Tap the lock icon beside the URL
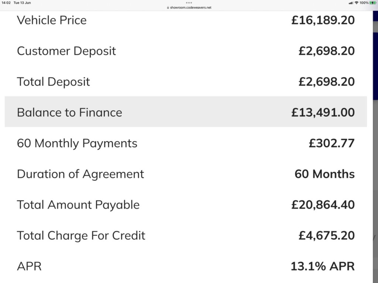 click(x=168, y=7)
